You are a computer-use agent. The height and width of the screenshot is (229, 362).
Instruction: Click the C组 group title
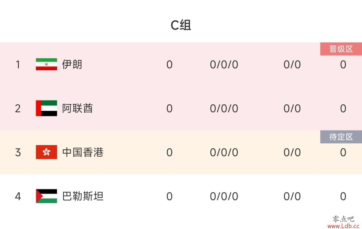(x=181, y=25)
